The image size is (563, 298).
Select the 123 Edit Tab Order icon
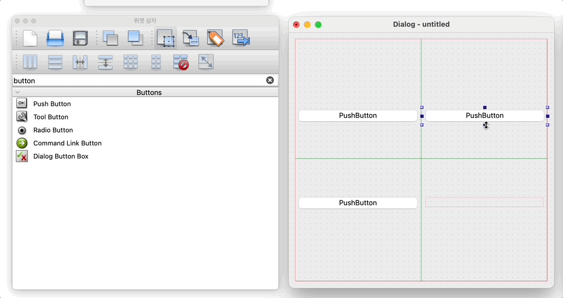pyautogui.click(x=241, y=38)
